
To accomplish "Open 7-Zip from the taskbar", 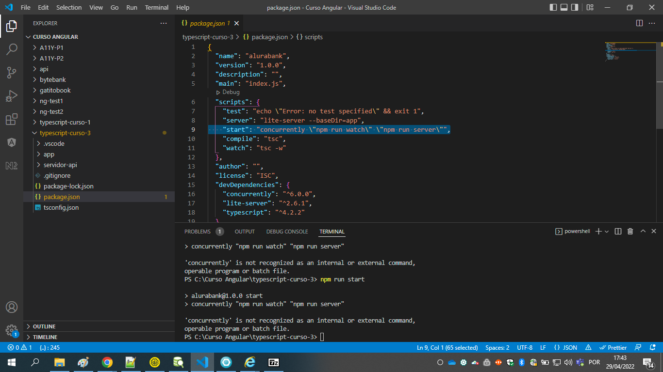I will click(x=274, y=362).
